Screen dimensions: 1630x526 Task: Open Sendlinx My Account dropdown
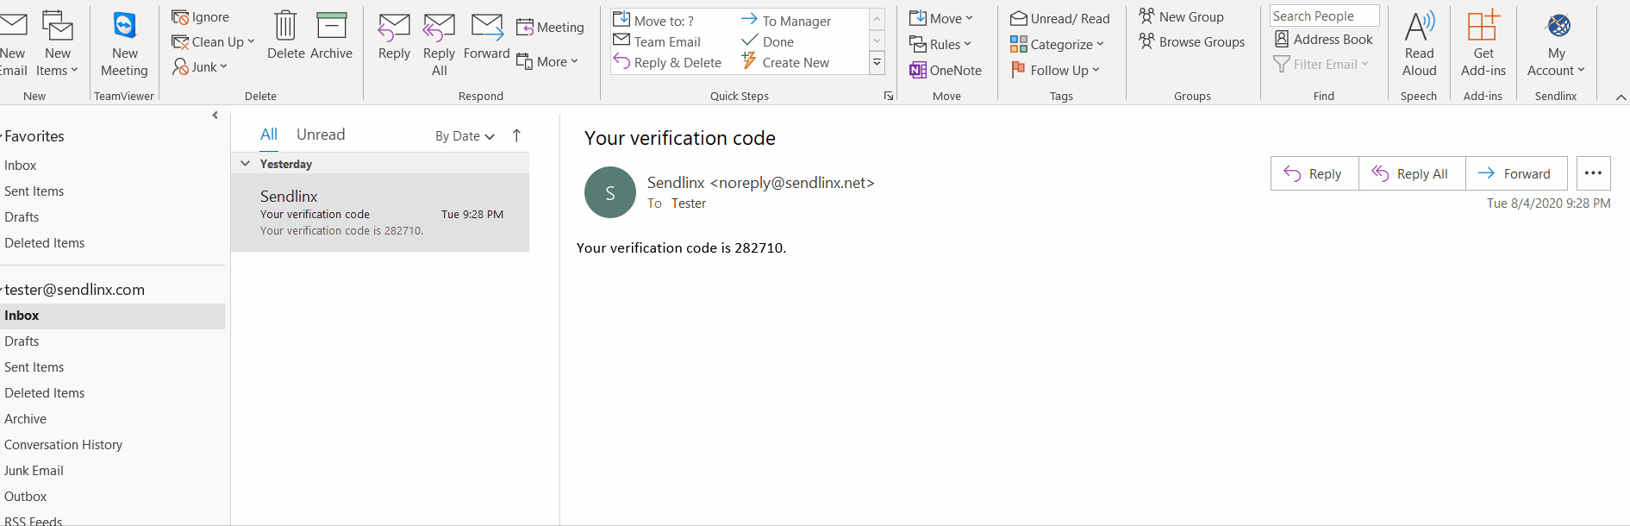click(1556, 44)
